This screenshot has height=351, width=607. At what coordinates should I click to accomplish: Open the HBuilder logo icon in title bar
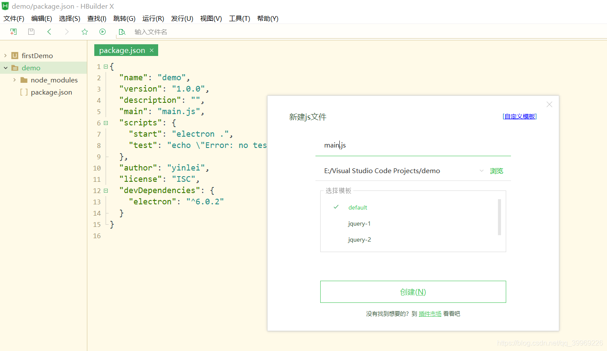pos(5,6)
